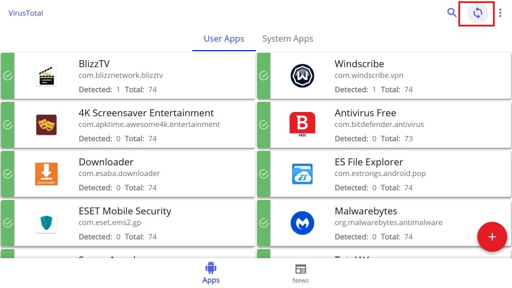Screen dimensions: 512x288
Task: Tap the red plus floating button
Action: [x=492, y=237]
